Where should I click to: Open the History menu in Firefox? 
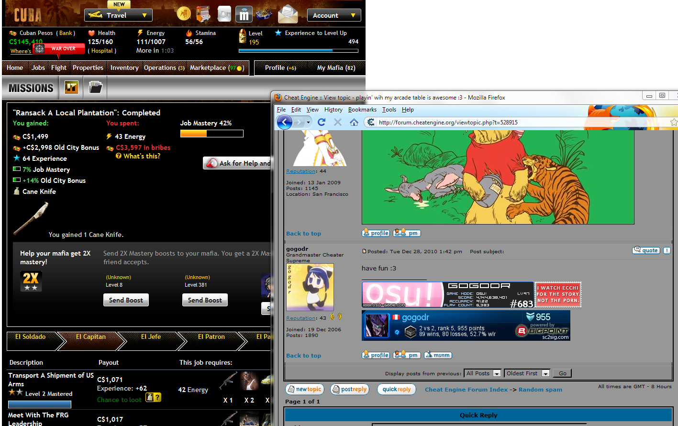pyautogui.click(x=333, y=110)
